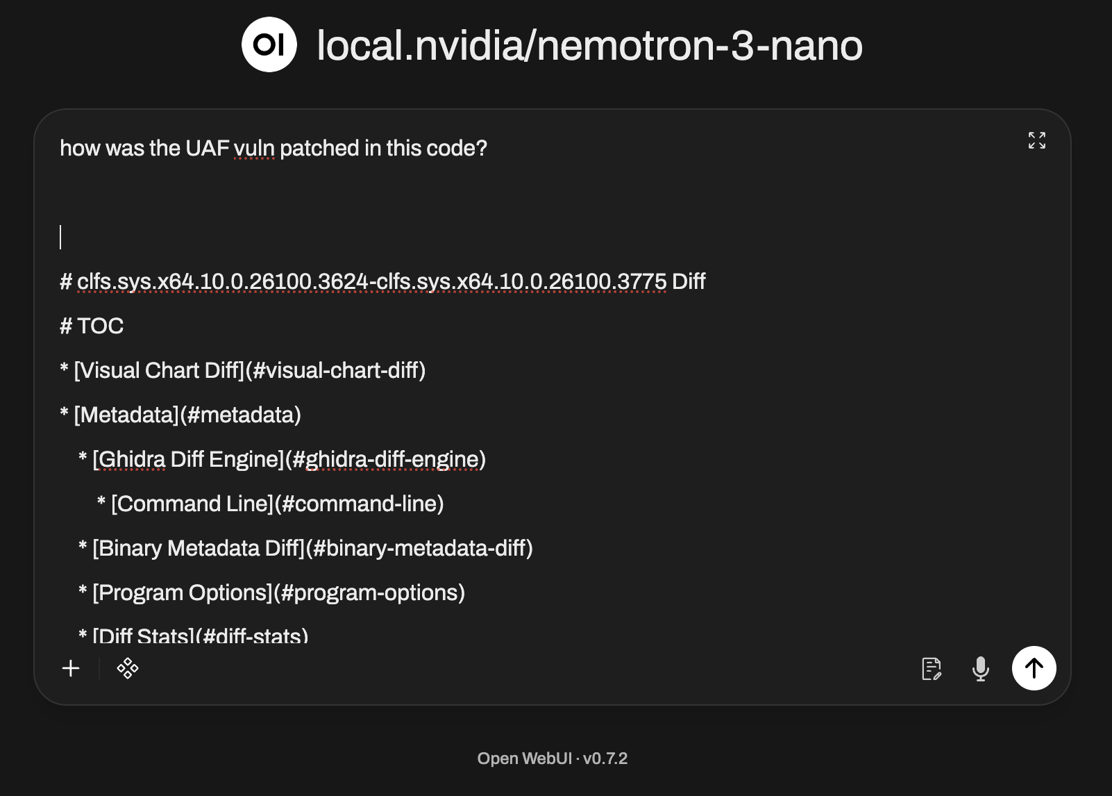The image size is (1112, 796).
Task: Open the plus attachment menu
Action: pyautogui.click(x=71, y=668)
